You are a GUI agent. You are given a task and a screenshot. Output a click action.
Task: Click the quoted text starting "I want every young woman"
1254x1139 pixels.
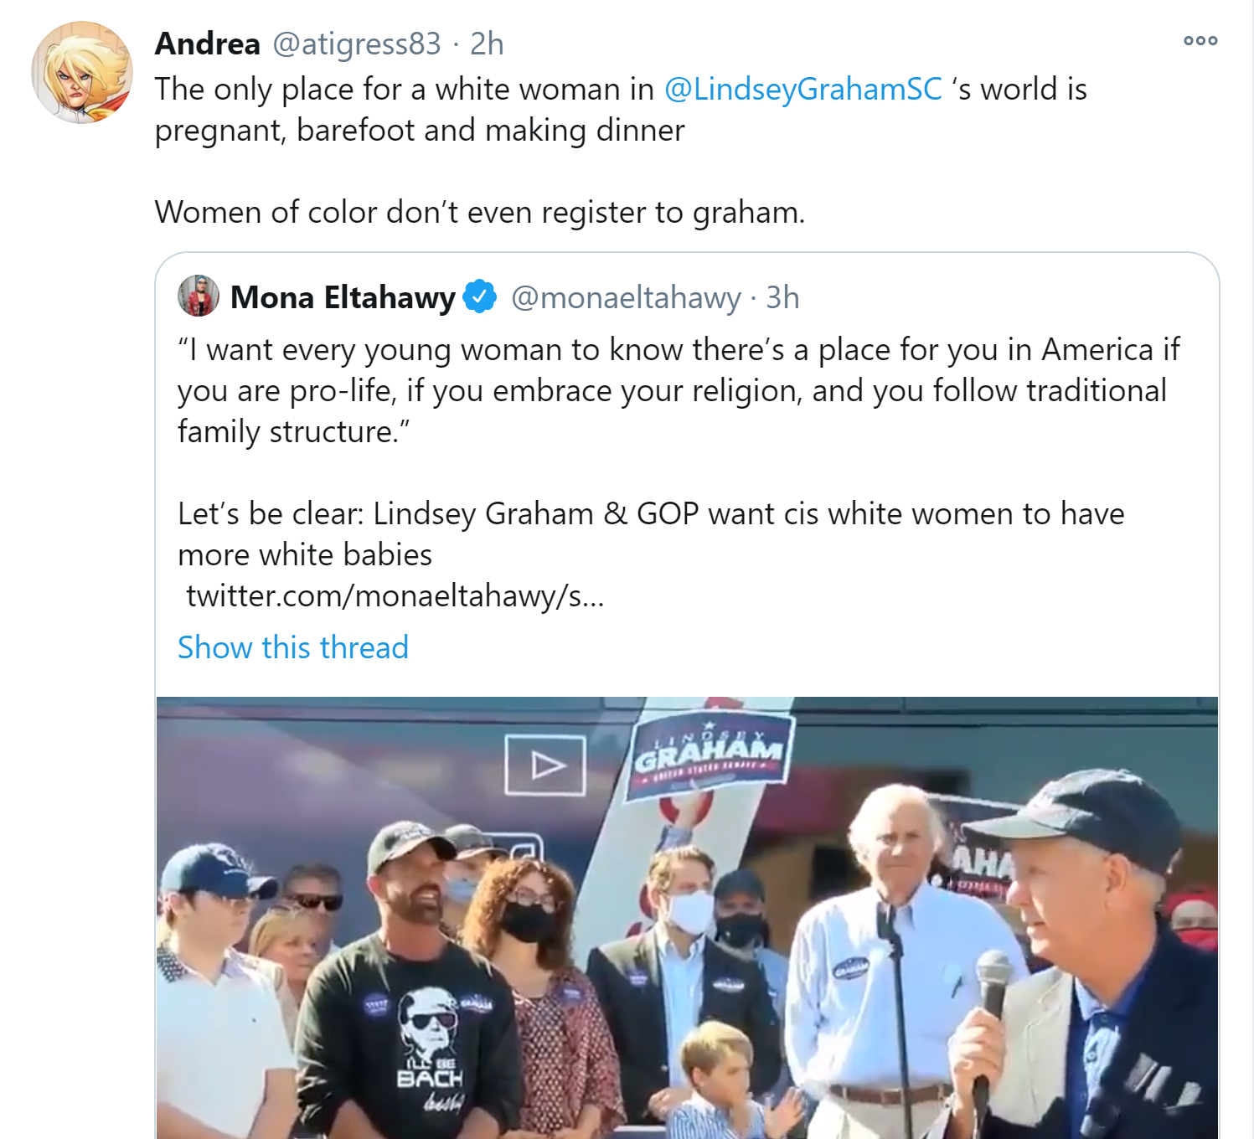679,390
